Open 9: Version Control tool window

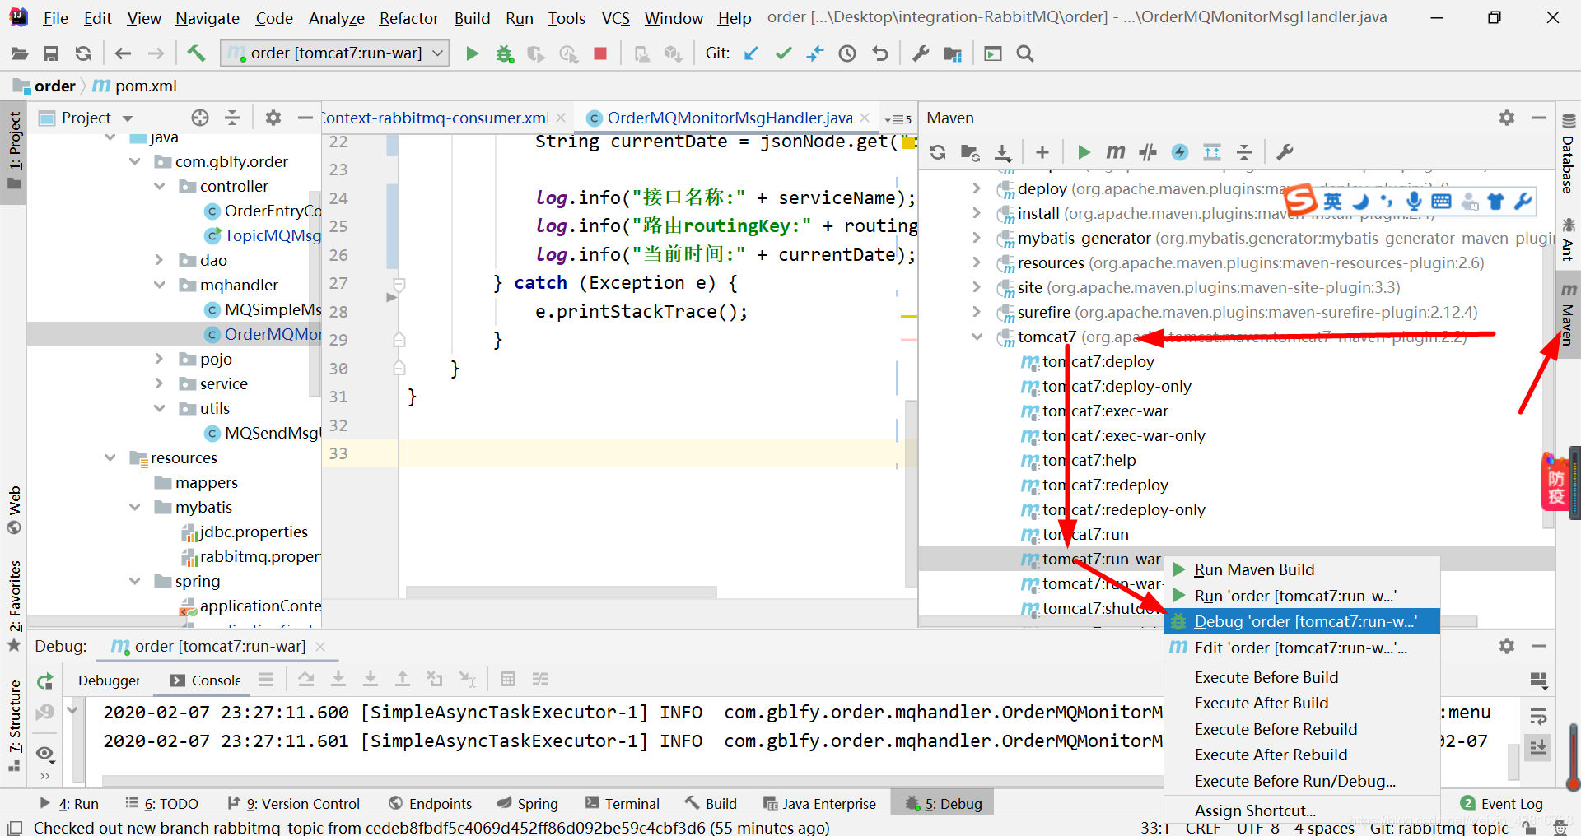coord(295,803)
